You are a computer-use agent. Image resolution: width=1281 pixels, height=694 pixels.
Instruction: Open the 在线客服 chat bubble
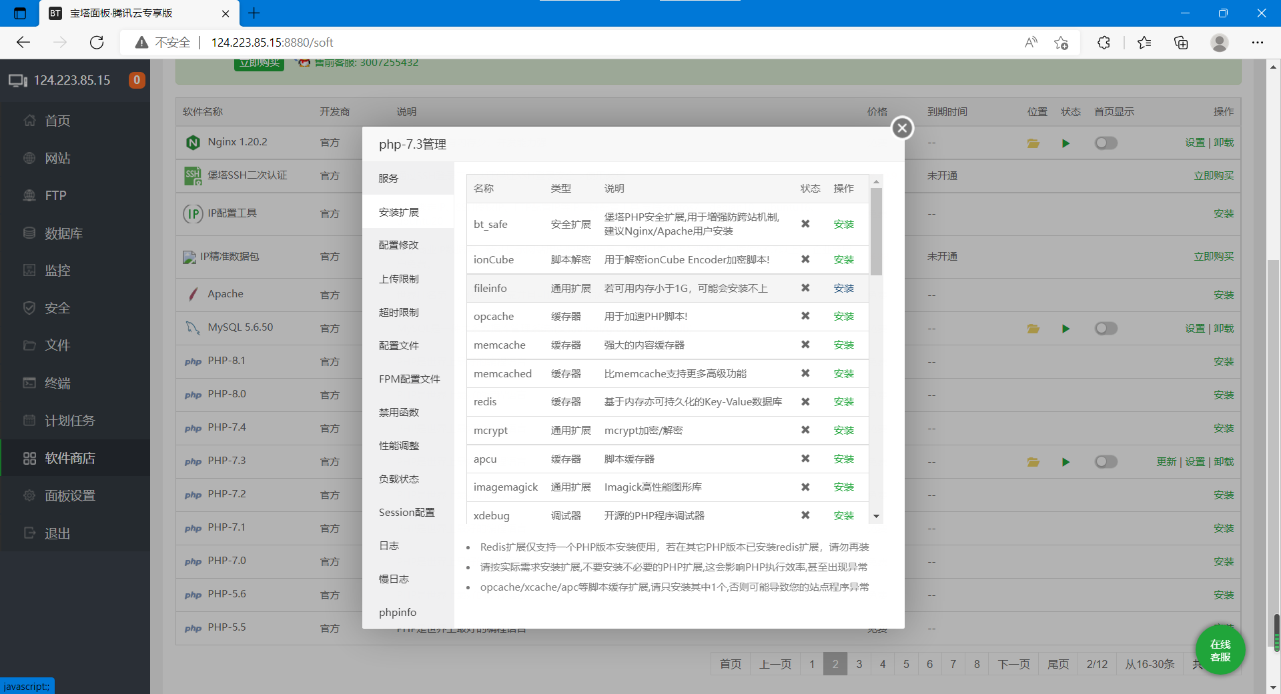(x=1220, y=650)
